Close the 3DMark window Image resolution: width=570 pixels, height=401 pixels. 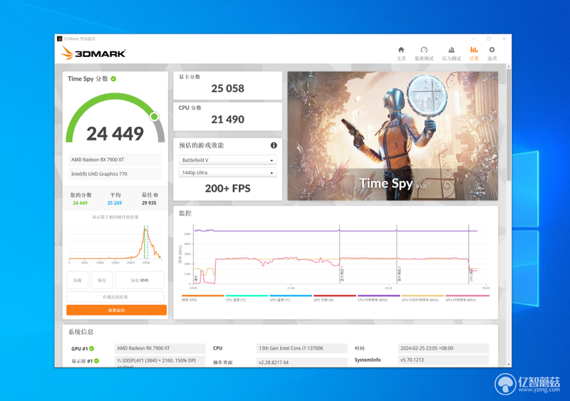click(504, 38)
